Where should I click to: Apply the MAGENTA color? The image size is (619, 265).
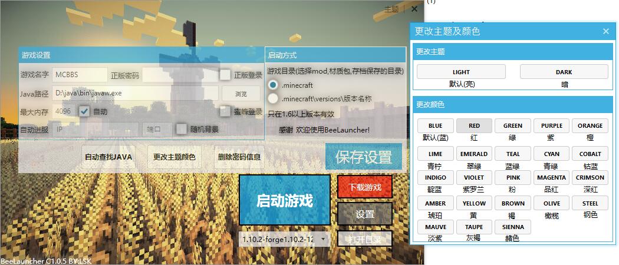click(x=551, y=177)
